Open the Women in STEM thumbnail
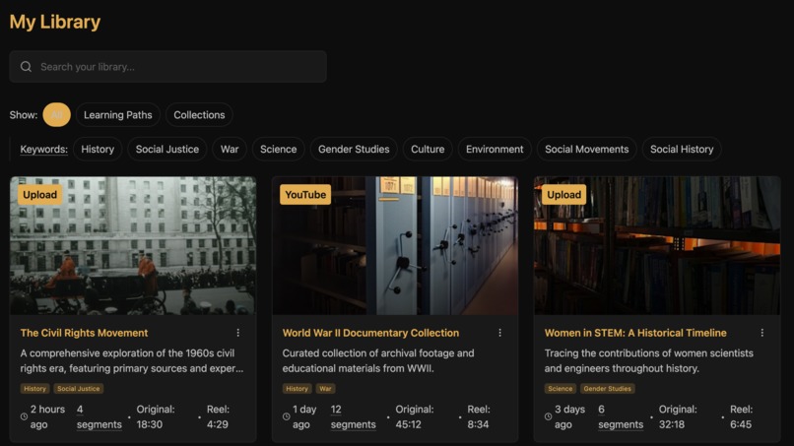The height and width of the screenshot is (446, 794). pos(657,245)
